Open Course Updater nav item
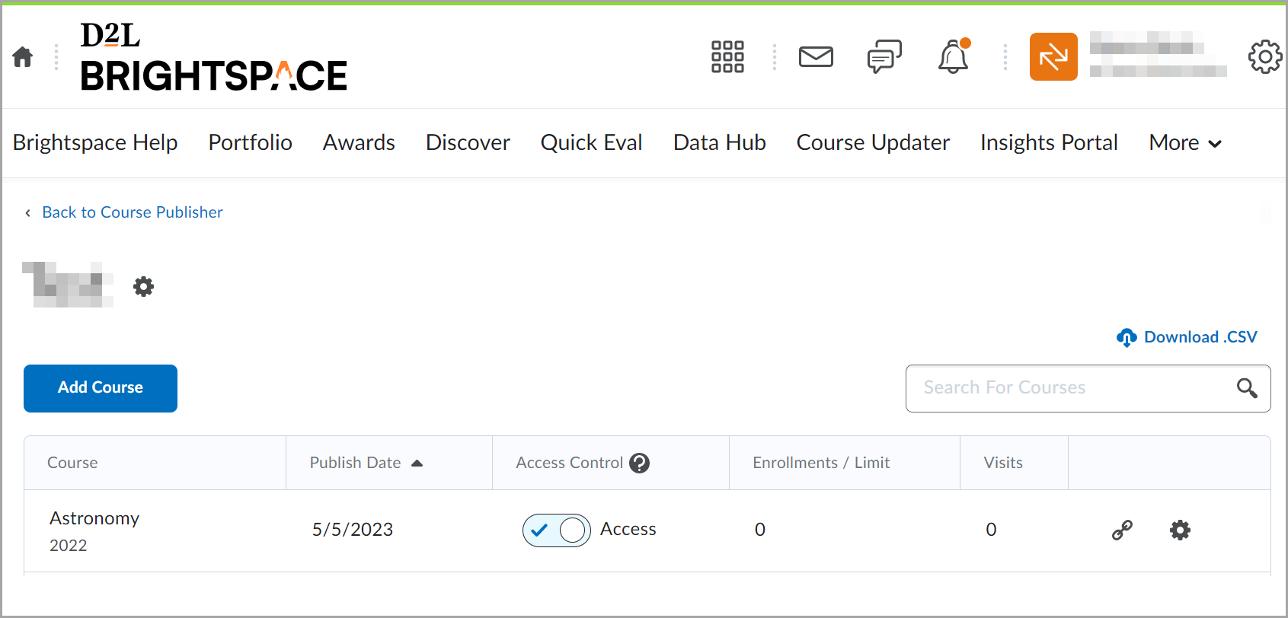 click(873, 142)
